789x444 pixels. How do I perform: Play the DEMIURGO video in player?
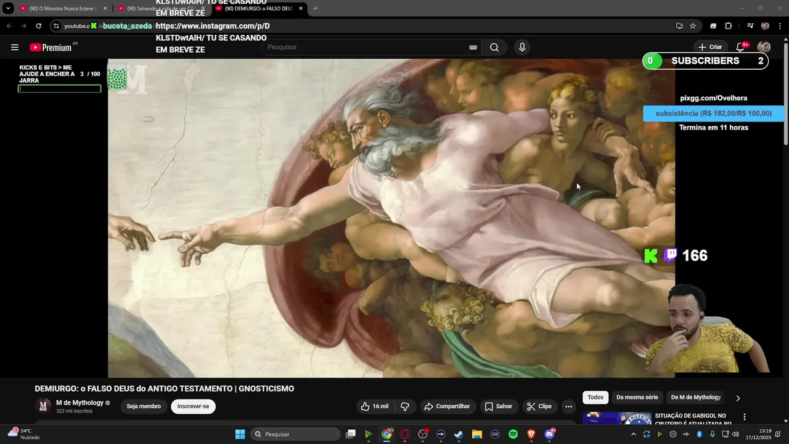coord(391,218)
